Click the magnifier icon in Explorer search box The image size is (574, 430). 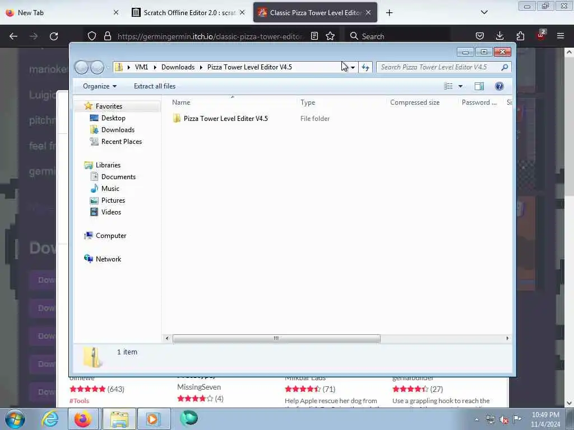click(504, 67)
